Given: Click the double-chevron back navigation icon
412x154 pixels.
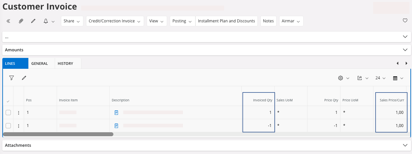Looking at the screenshot, I should (x=9, y=21).
